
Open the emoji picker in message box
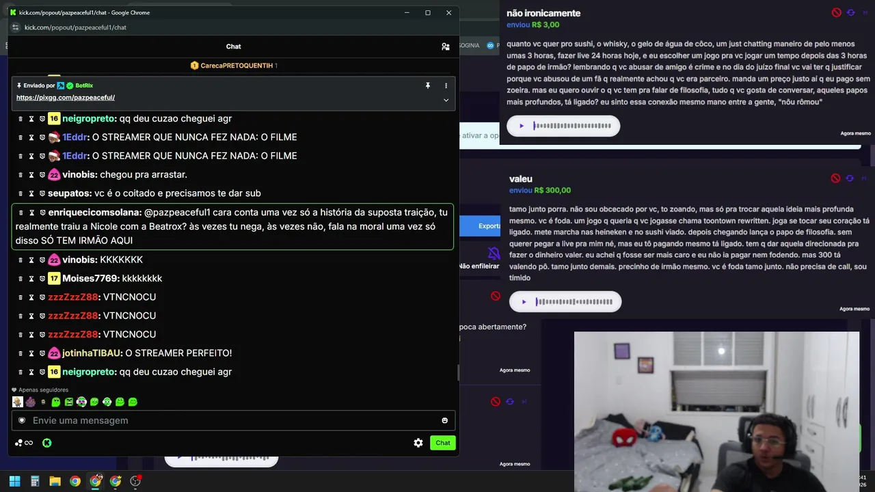[444, 420]
